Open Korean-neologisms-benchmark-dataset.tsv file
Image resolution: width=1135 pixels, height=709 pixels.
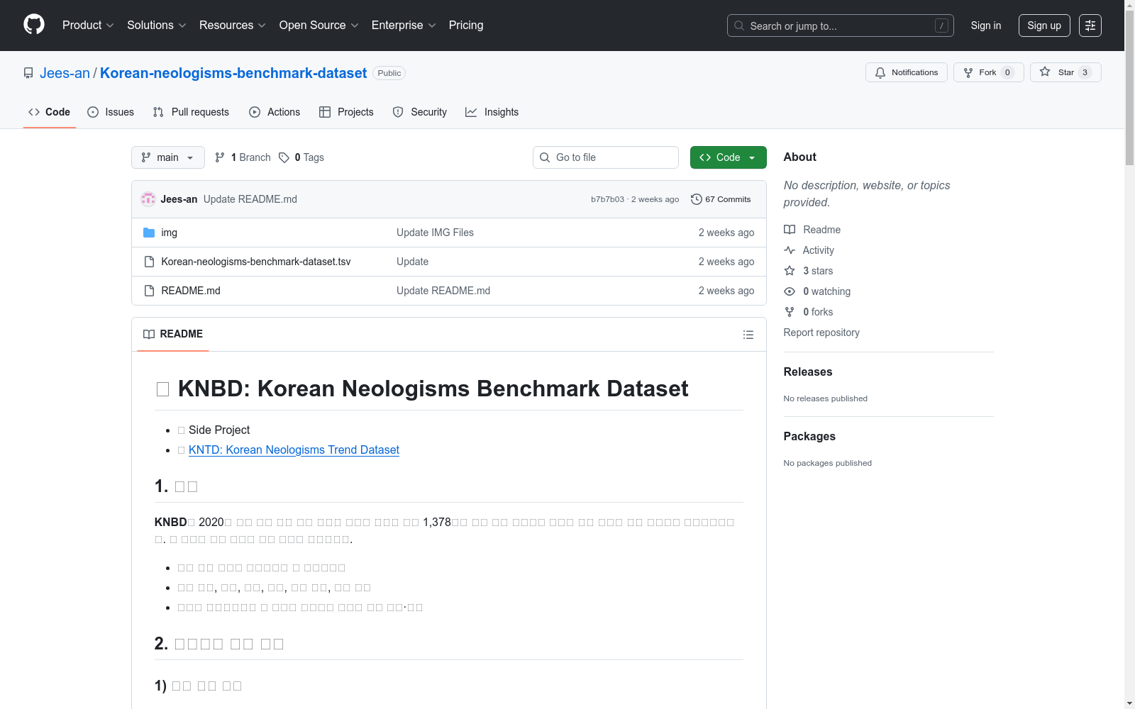[x=256, y=262]
